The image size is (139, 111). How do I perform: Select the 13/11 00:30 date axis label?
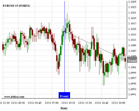[x=18, y=103]
